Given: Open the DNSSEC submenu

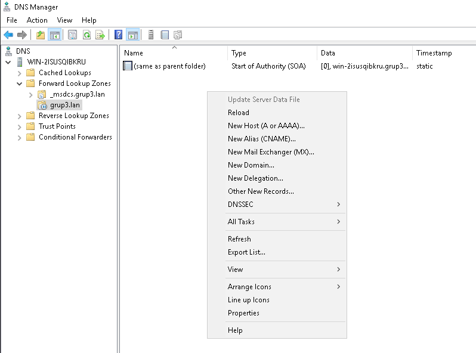Looking at the screenshot, I should (x=240, y=205).
